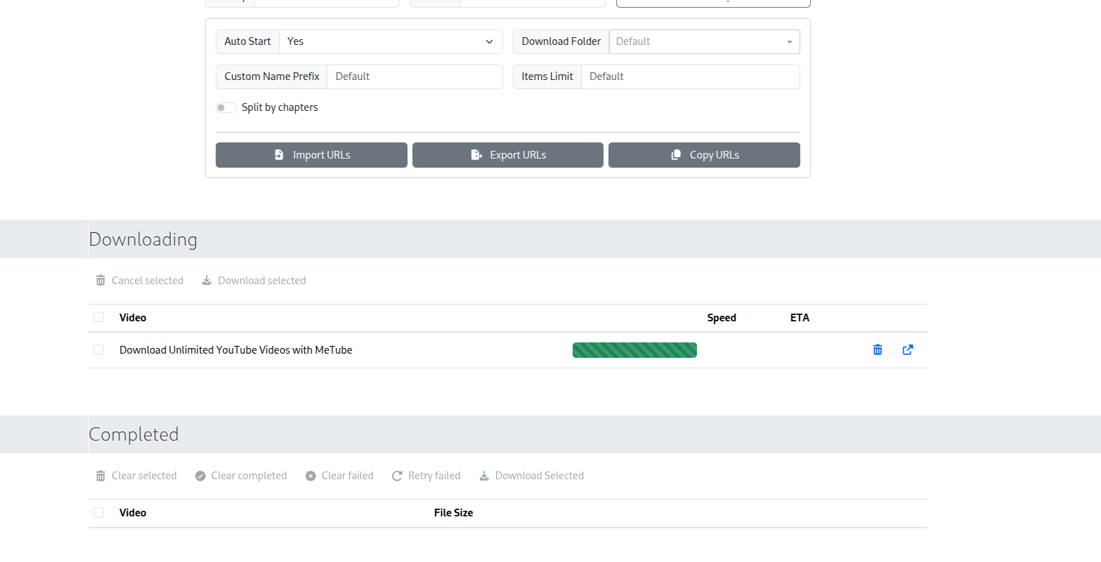Screen dimensions: 1101x562
Task: Enable Split by chapters
Action: coord(226,107)
